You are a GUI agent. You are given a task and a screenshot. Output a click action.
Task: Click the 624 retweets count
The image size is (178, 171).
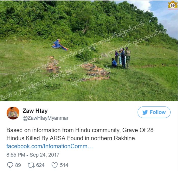click(x=40, y=165)
